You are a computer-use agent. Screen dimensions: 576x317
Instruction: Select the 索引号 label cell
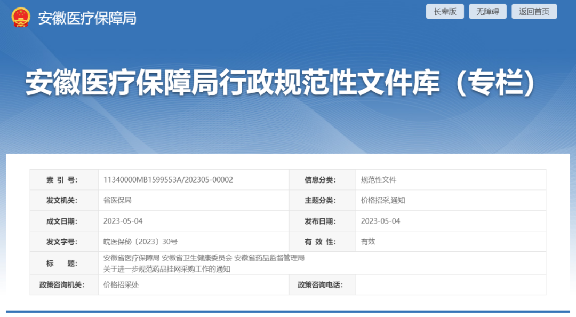coord(64,180)
